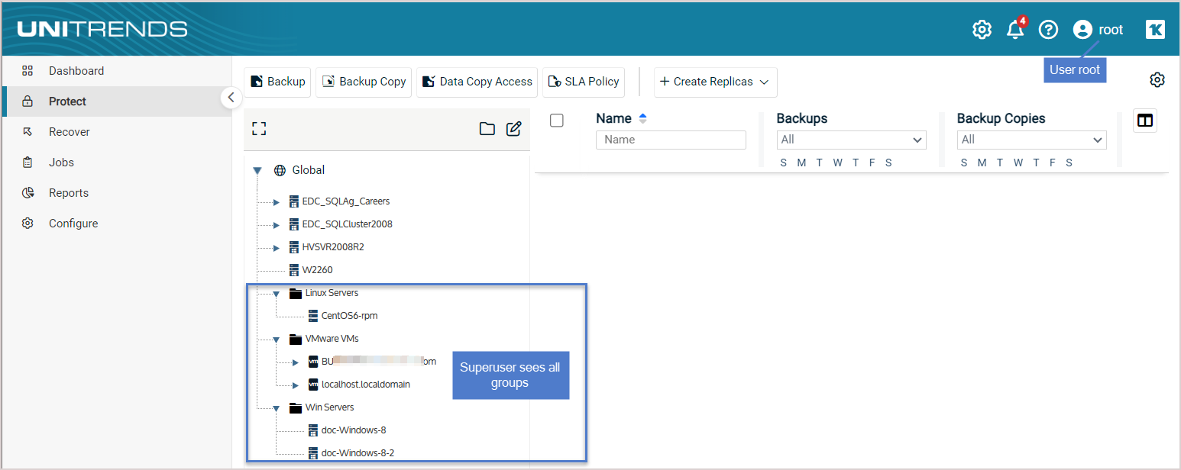
Task: Click the EDC_SQLAg_Careers server icon
Action: [x=295, y=201]
